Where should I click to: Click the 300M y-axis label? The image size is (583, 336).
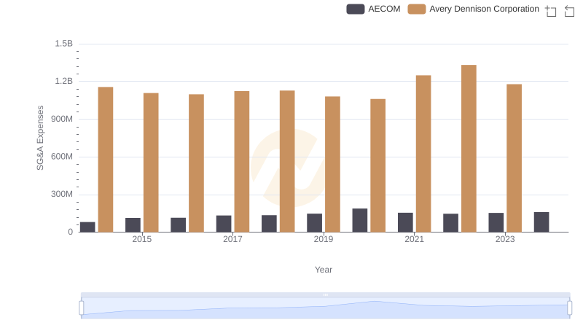click(x=62, y=194)
